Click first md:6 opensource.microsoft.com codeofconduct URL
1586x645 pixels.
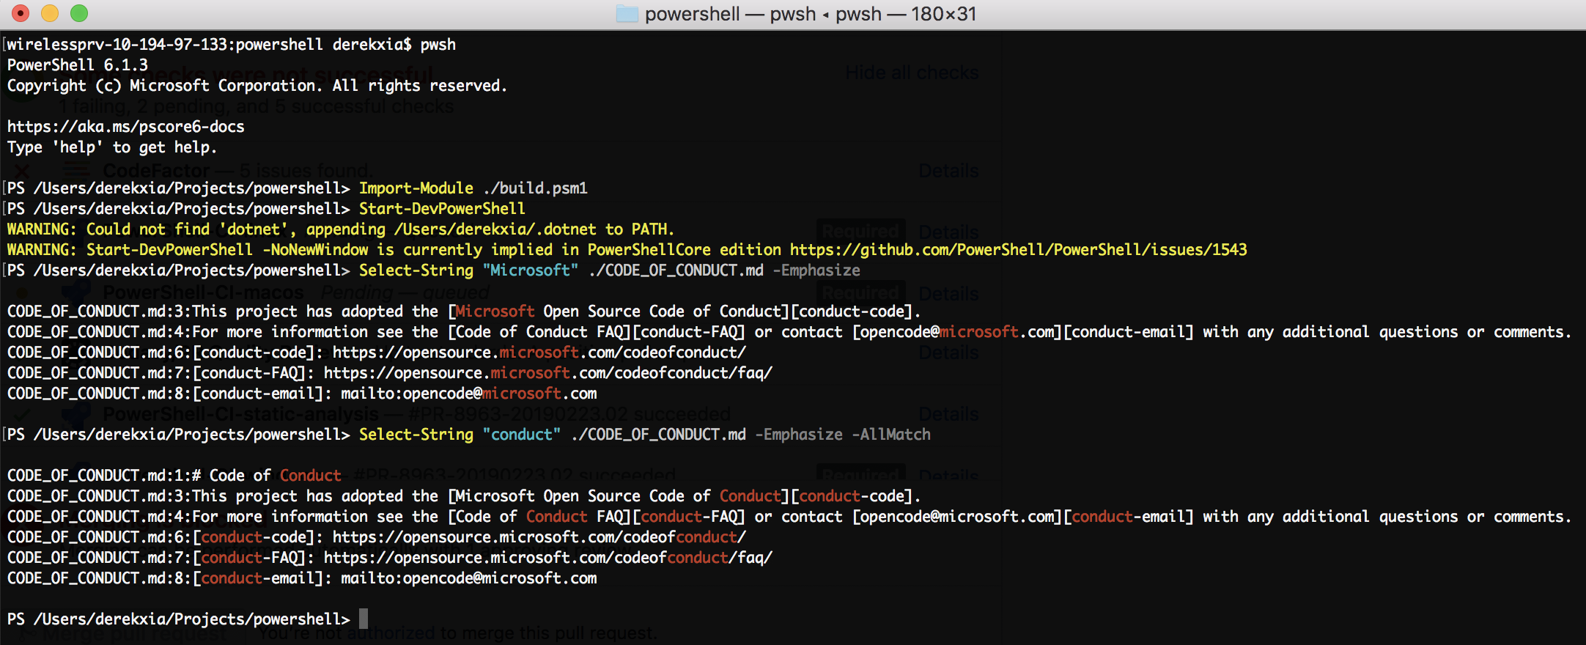[539, 353]
